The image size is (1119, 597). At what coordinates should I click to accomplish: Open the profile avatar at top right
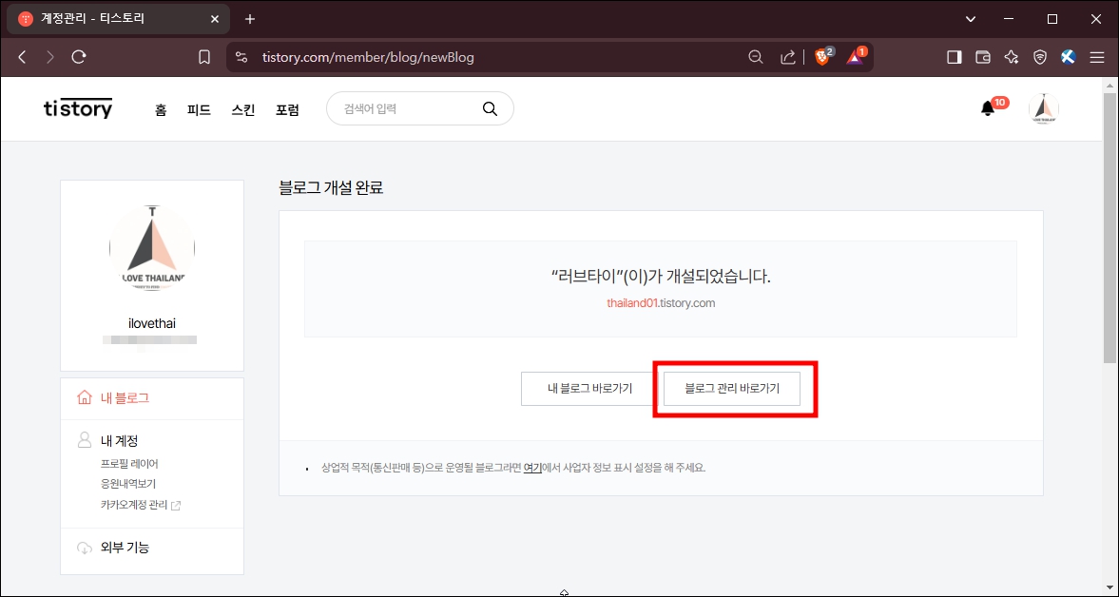pyautogui.click(x=1043, y=108)
